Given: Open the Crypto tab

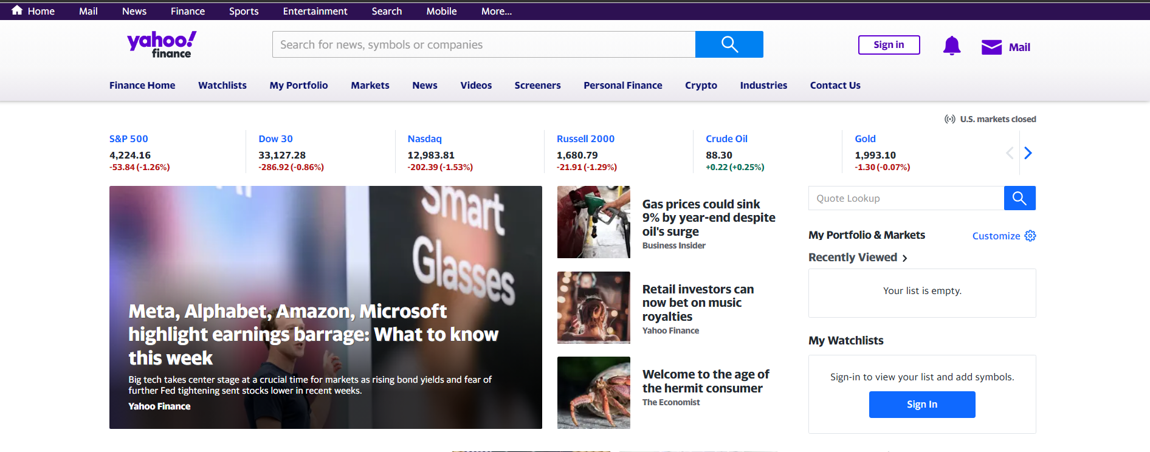Looking at the screenshot, I should (x=701, y=85).
